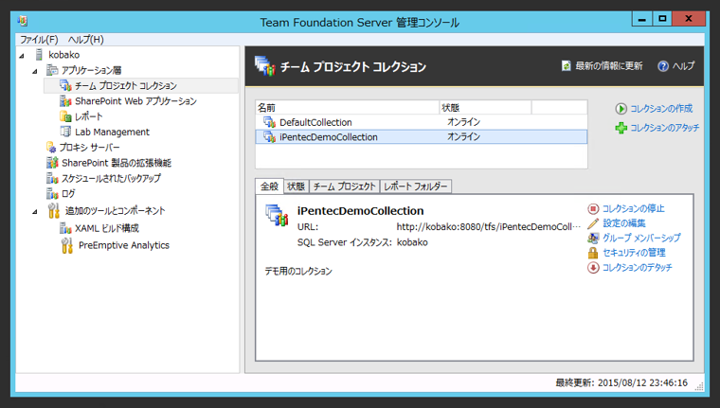Screen dimensions: 720x408
Task: Select the iPentecDemoCollection row name
Action: 329,137
